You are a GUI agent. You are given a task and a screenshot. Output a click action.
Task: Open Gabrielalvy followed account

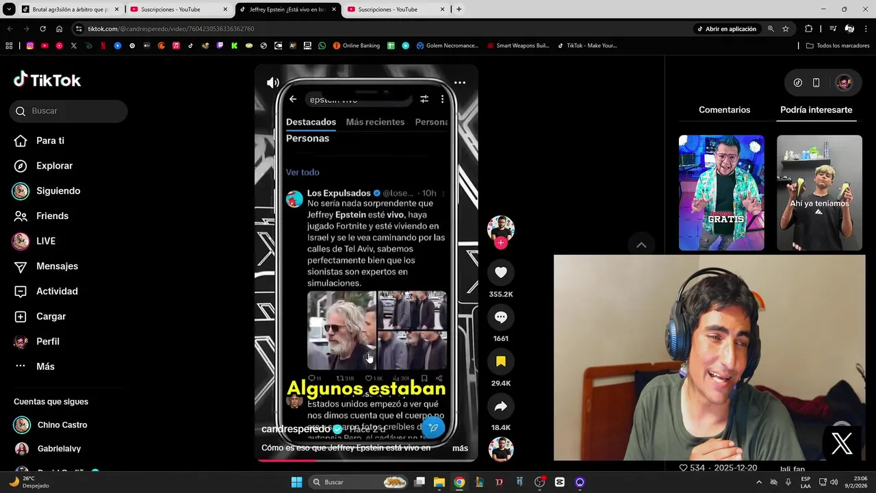click(48, 448)
